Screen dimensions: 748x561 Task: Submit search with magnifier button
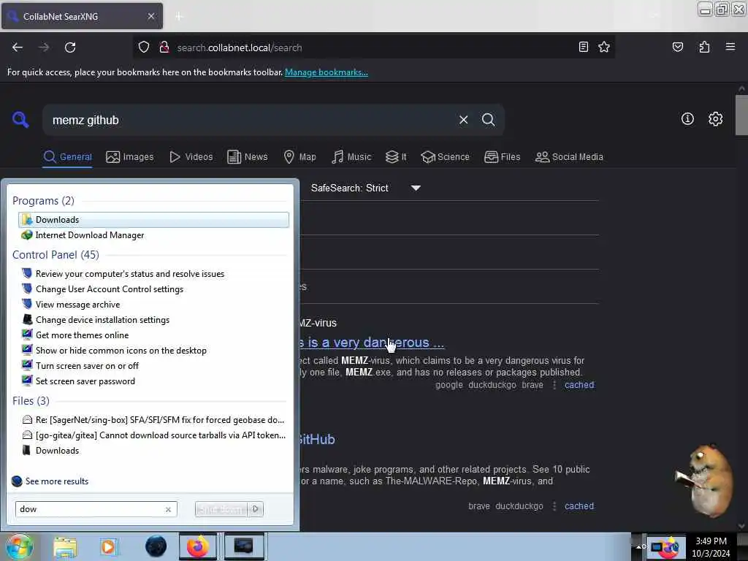488,120
